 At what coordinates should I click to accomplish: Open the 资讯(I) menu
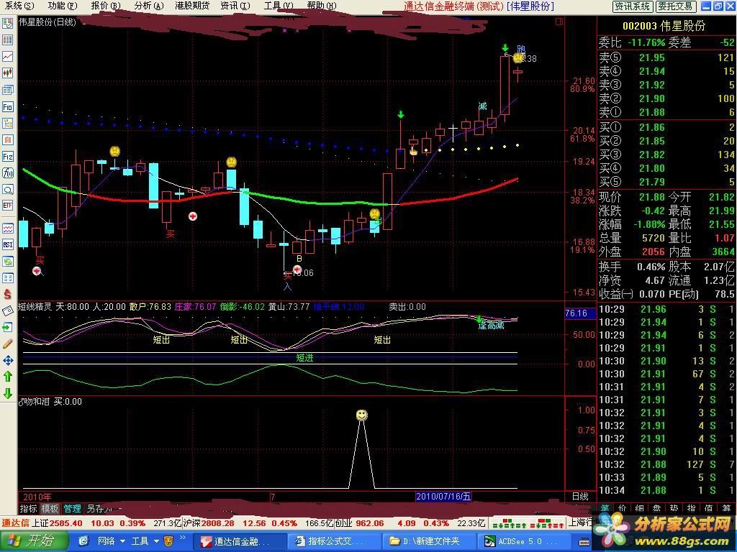[x=235, y=6]
